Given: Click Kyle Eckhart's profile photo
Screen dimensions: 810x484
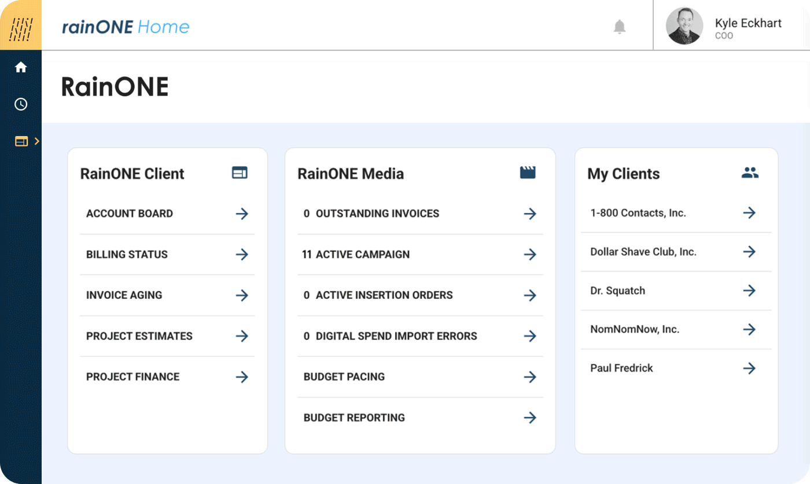Looking at the screenshot, I should [x=684, y=26].
